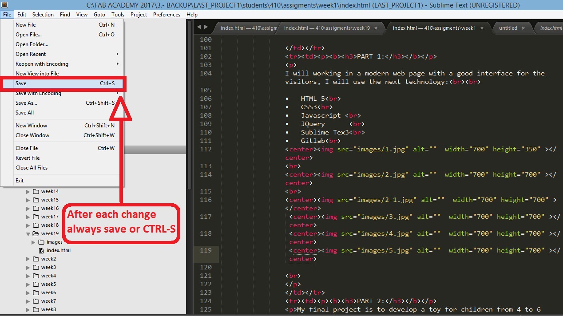Choose Save All menu entry
The width and height of the screenshot is (563, 316).
click(x=62, y=113)
